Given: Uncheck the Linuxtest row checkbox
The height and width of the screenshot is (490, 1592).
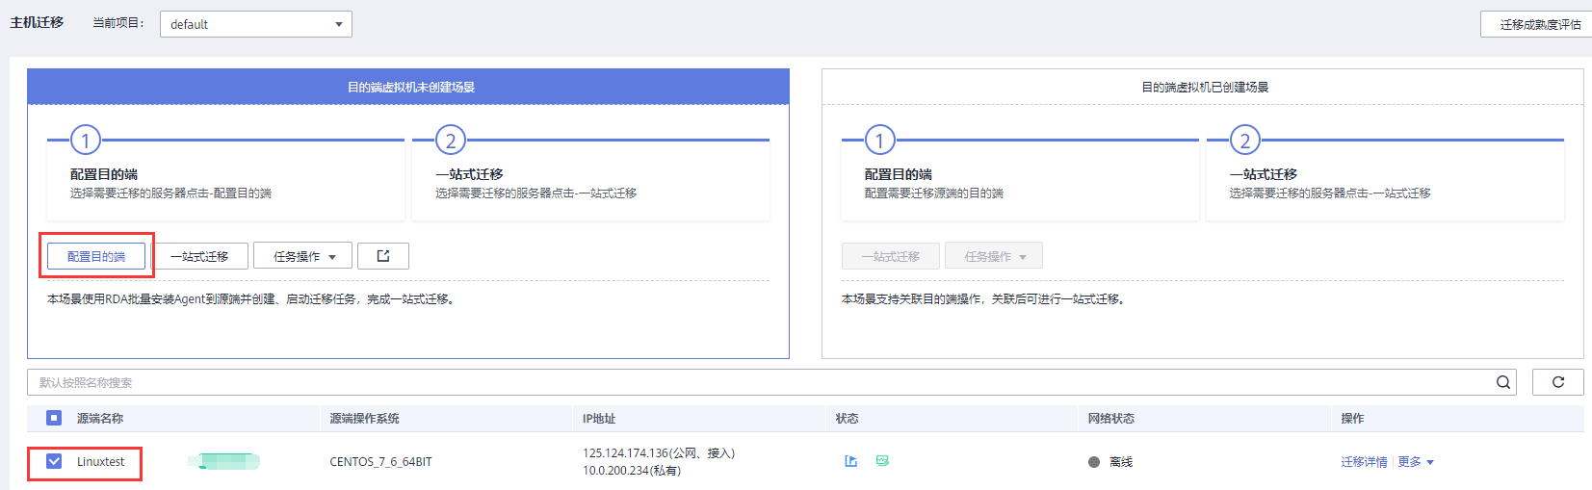Looking at the screenshot, I should (x=54, y=462).
